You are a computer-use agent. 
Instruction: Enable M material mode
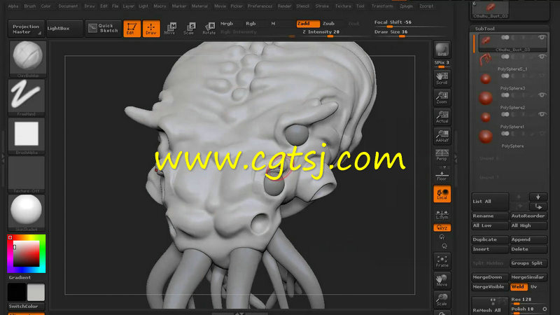[x=273, y=24]
